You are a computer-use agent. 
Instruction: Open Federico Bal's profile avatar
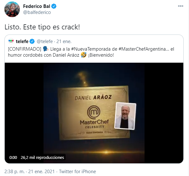pos(12,9)
